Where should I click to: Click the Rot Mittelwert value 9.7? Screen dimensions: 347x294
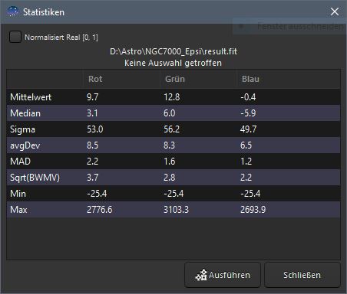[x=92, y=97]
